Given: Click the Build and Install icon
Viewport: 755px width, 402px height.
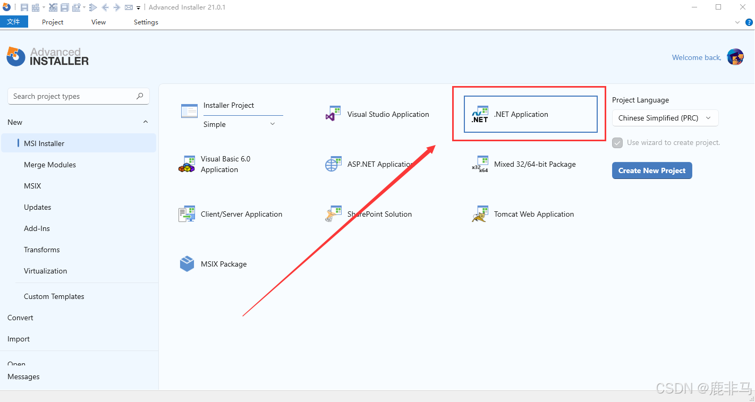Looking at the screenshot, I should coord(77,7).
